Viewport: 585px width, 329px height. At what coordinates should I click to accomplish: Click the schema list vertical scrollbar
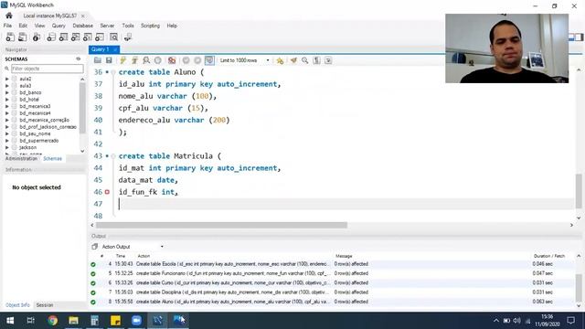pos(82,108)
